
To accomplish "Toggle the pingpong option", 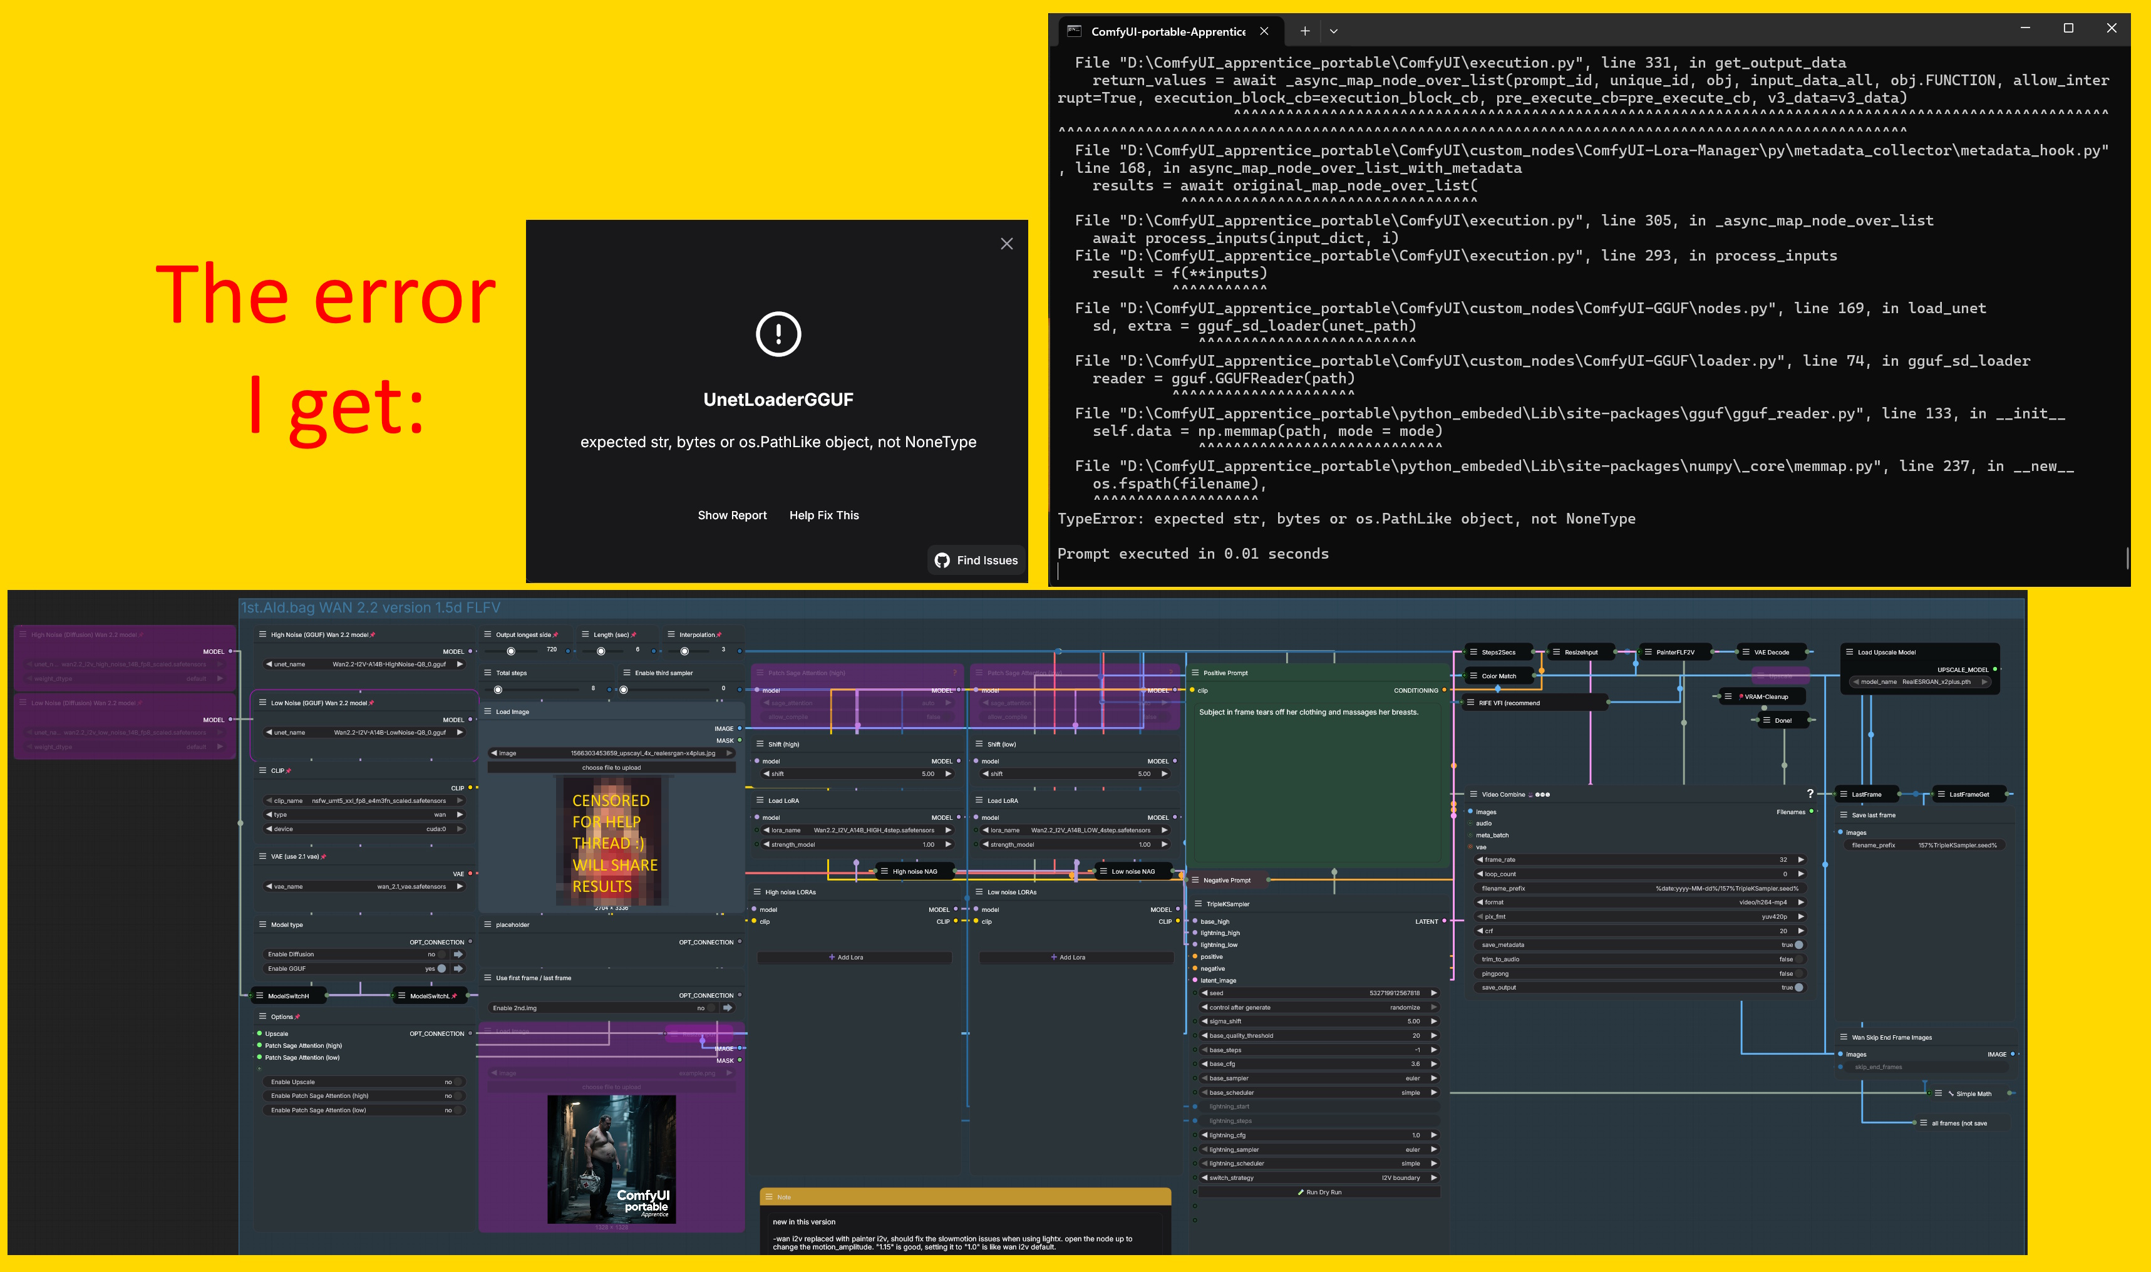I will tap(1798, 974).
